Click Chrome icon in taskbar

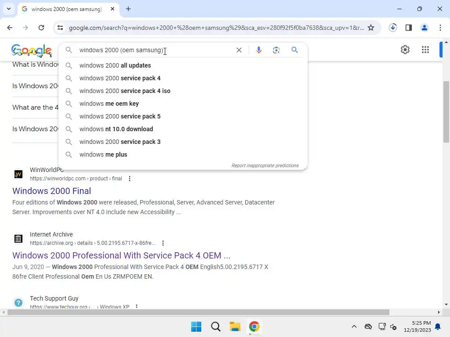point(254,326)
